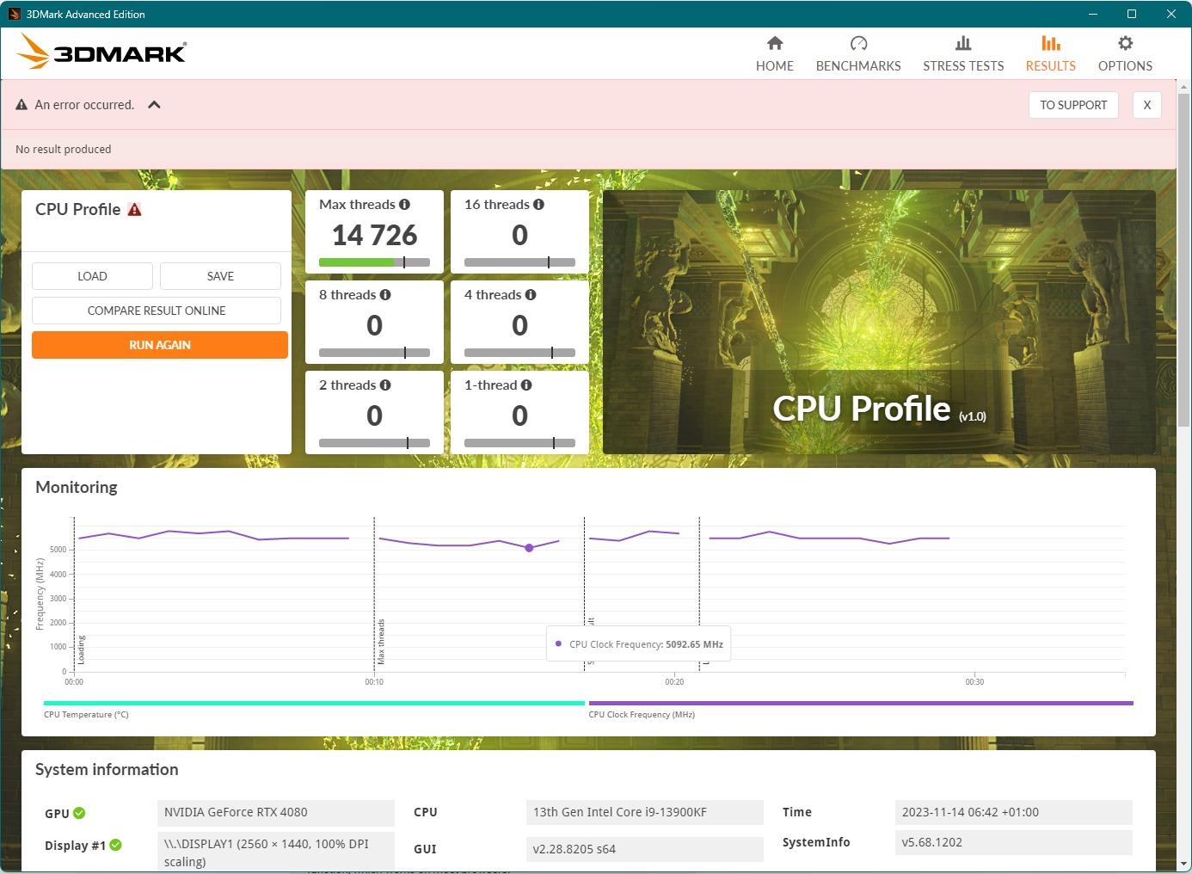The image size is (1192, 874).
Task: Click info icon beside 16 threads
Action: [x=538, y=205]
